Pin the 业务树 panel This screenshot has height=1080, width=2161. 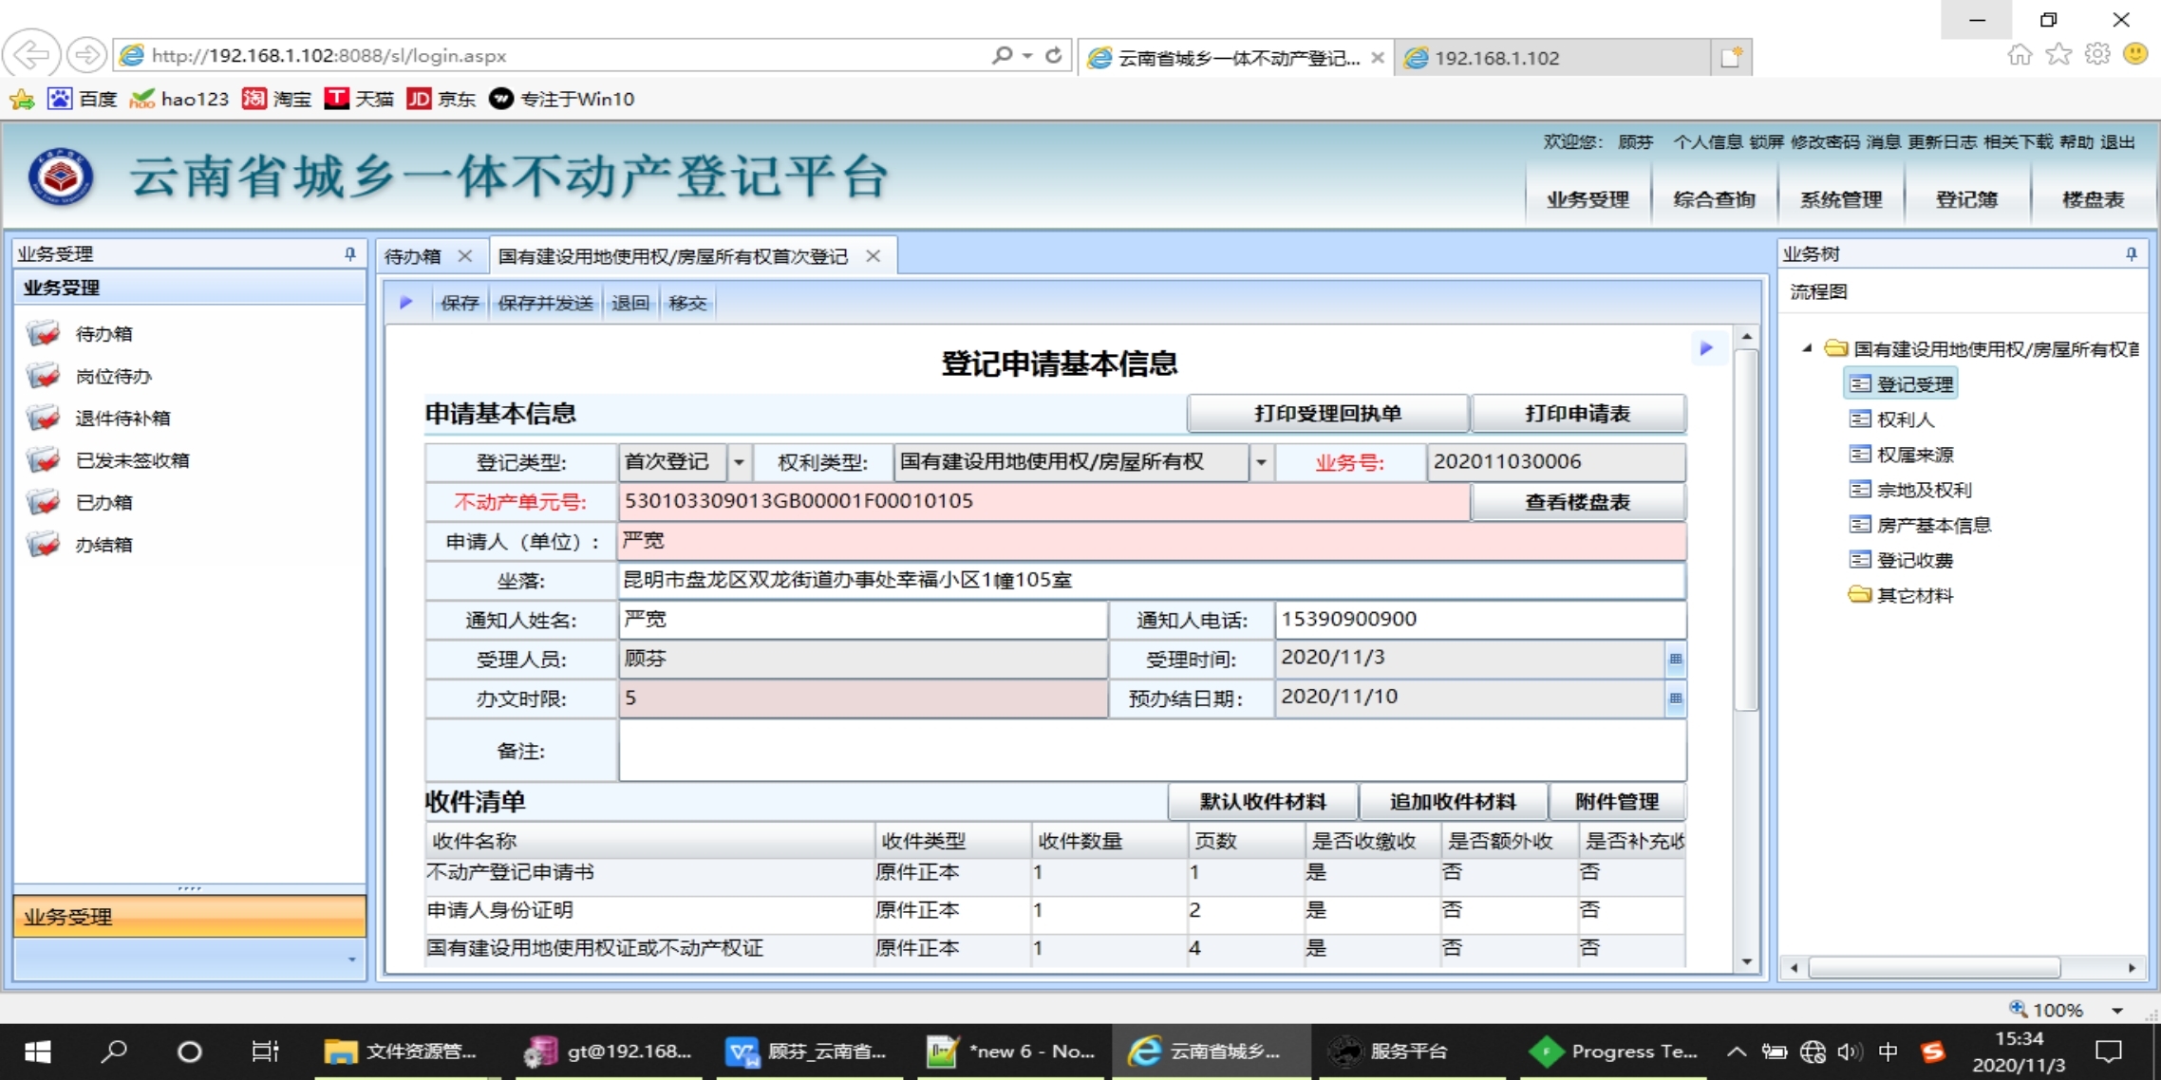2132,254
